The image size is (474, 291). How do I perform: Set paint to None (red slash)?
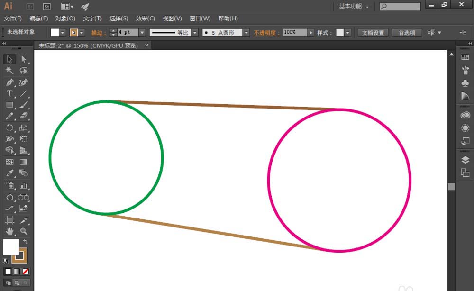click(x=26, y=272)
